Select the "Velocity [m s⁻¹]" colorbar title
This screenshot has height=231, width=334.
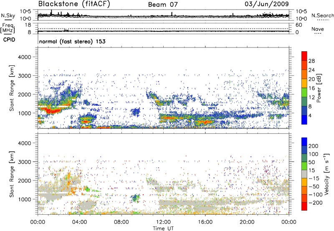[x=326, y=174]
